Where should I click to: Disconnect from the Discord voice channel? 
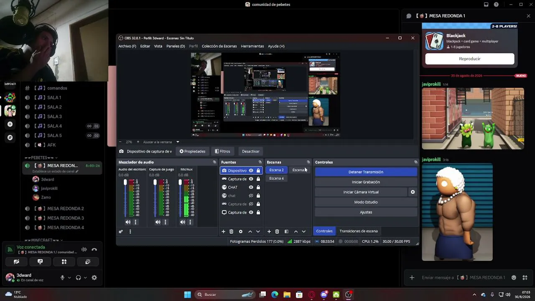coord(94,250)
